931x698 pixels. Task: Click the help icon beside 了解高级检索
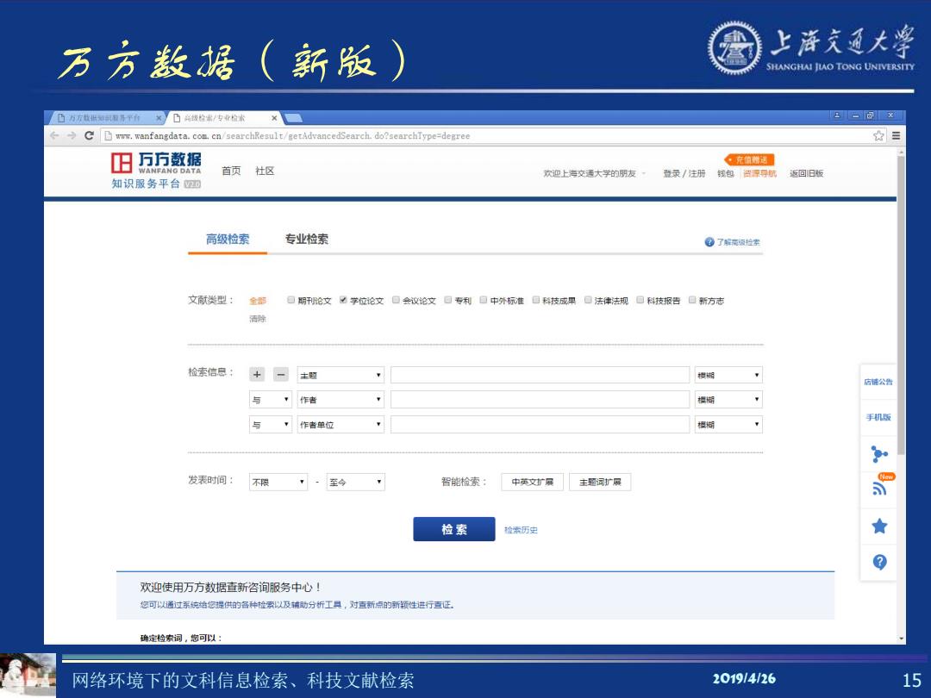(709, 242)
